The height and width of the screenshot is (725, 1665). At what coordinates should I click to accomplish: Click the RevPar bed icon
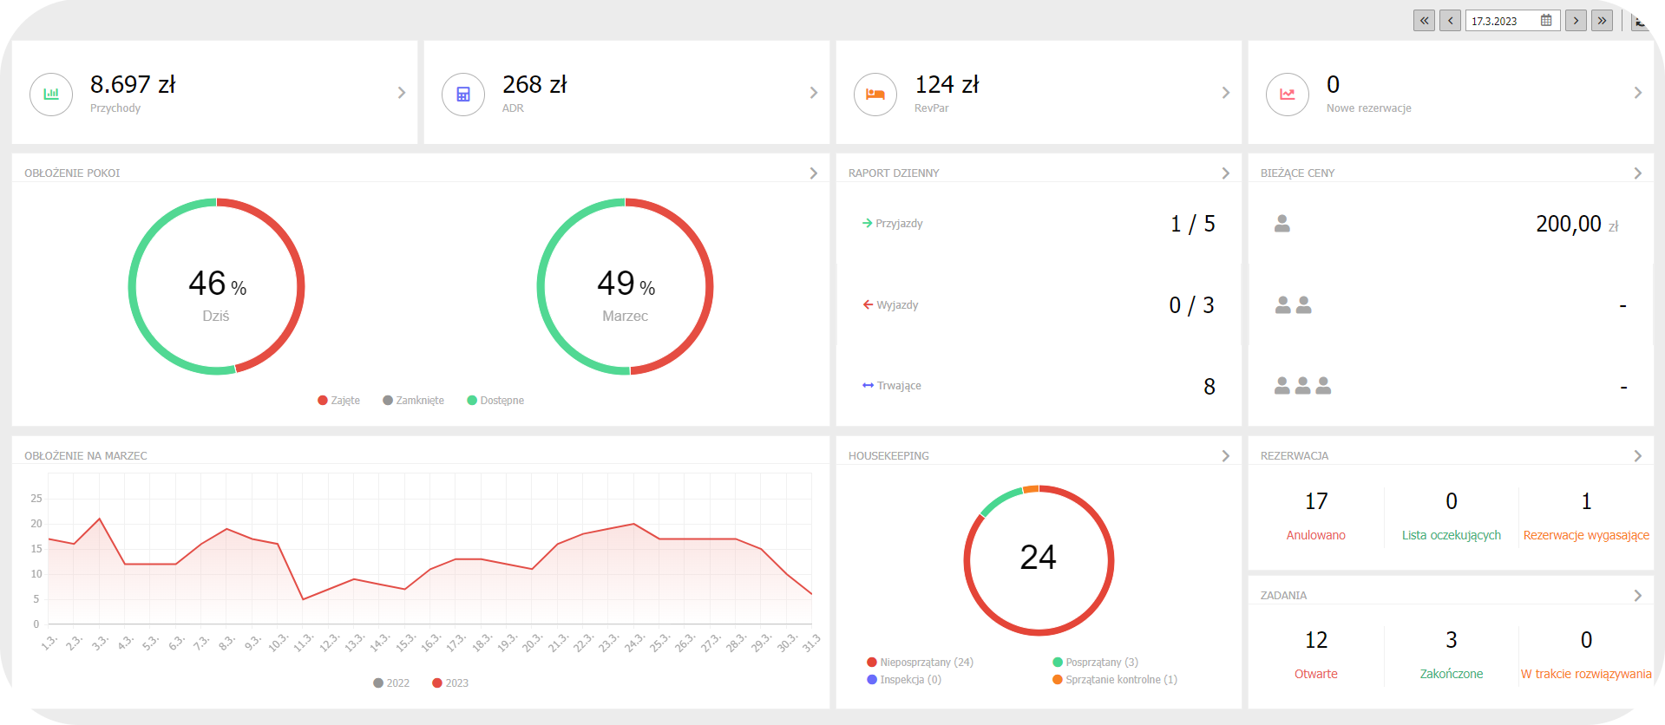[x=875, y=94]
